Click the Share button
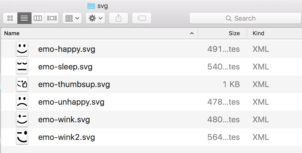The image size is (302, 153). pos(118,18)
